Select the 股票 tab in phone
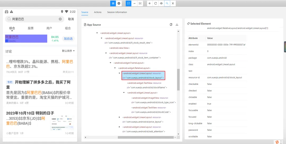Screen dimensions: 286x144 tap(31, 28)
